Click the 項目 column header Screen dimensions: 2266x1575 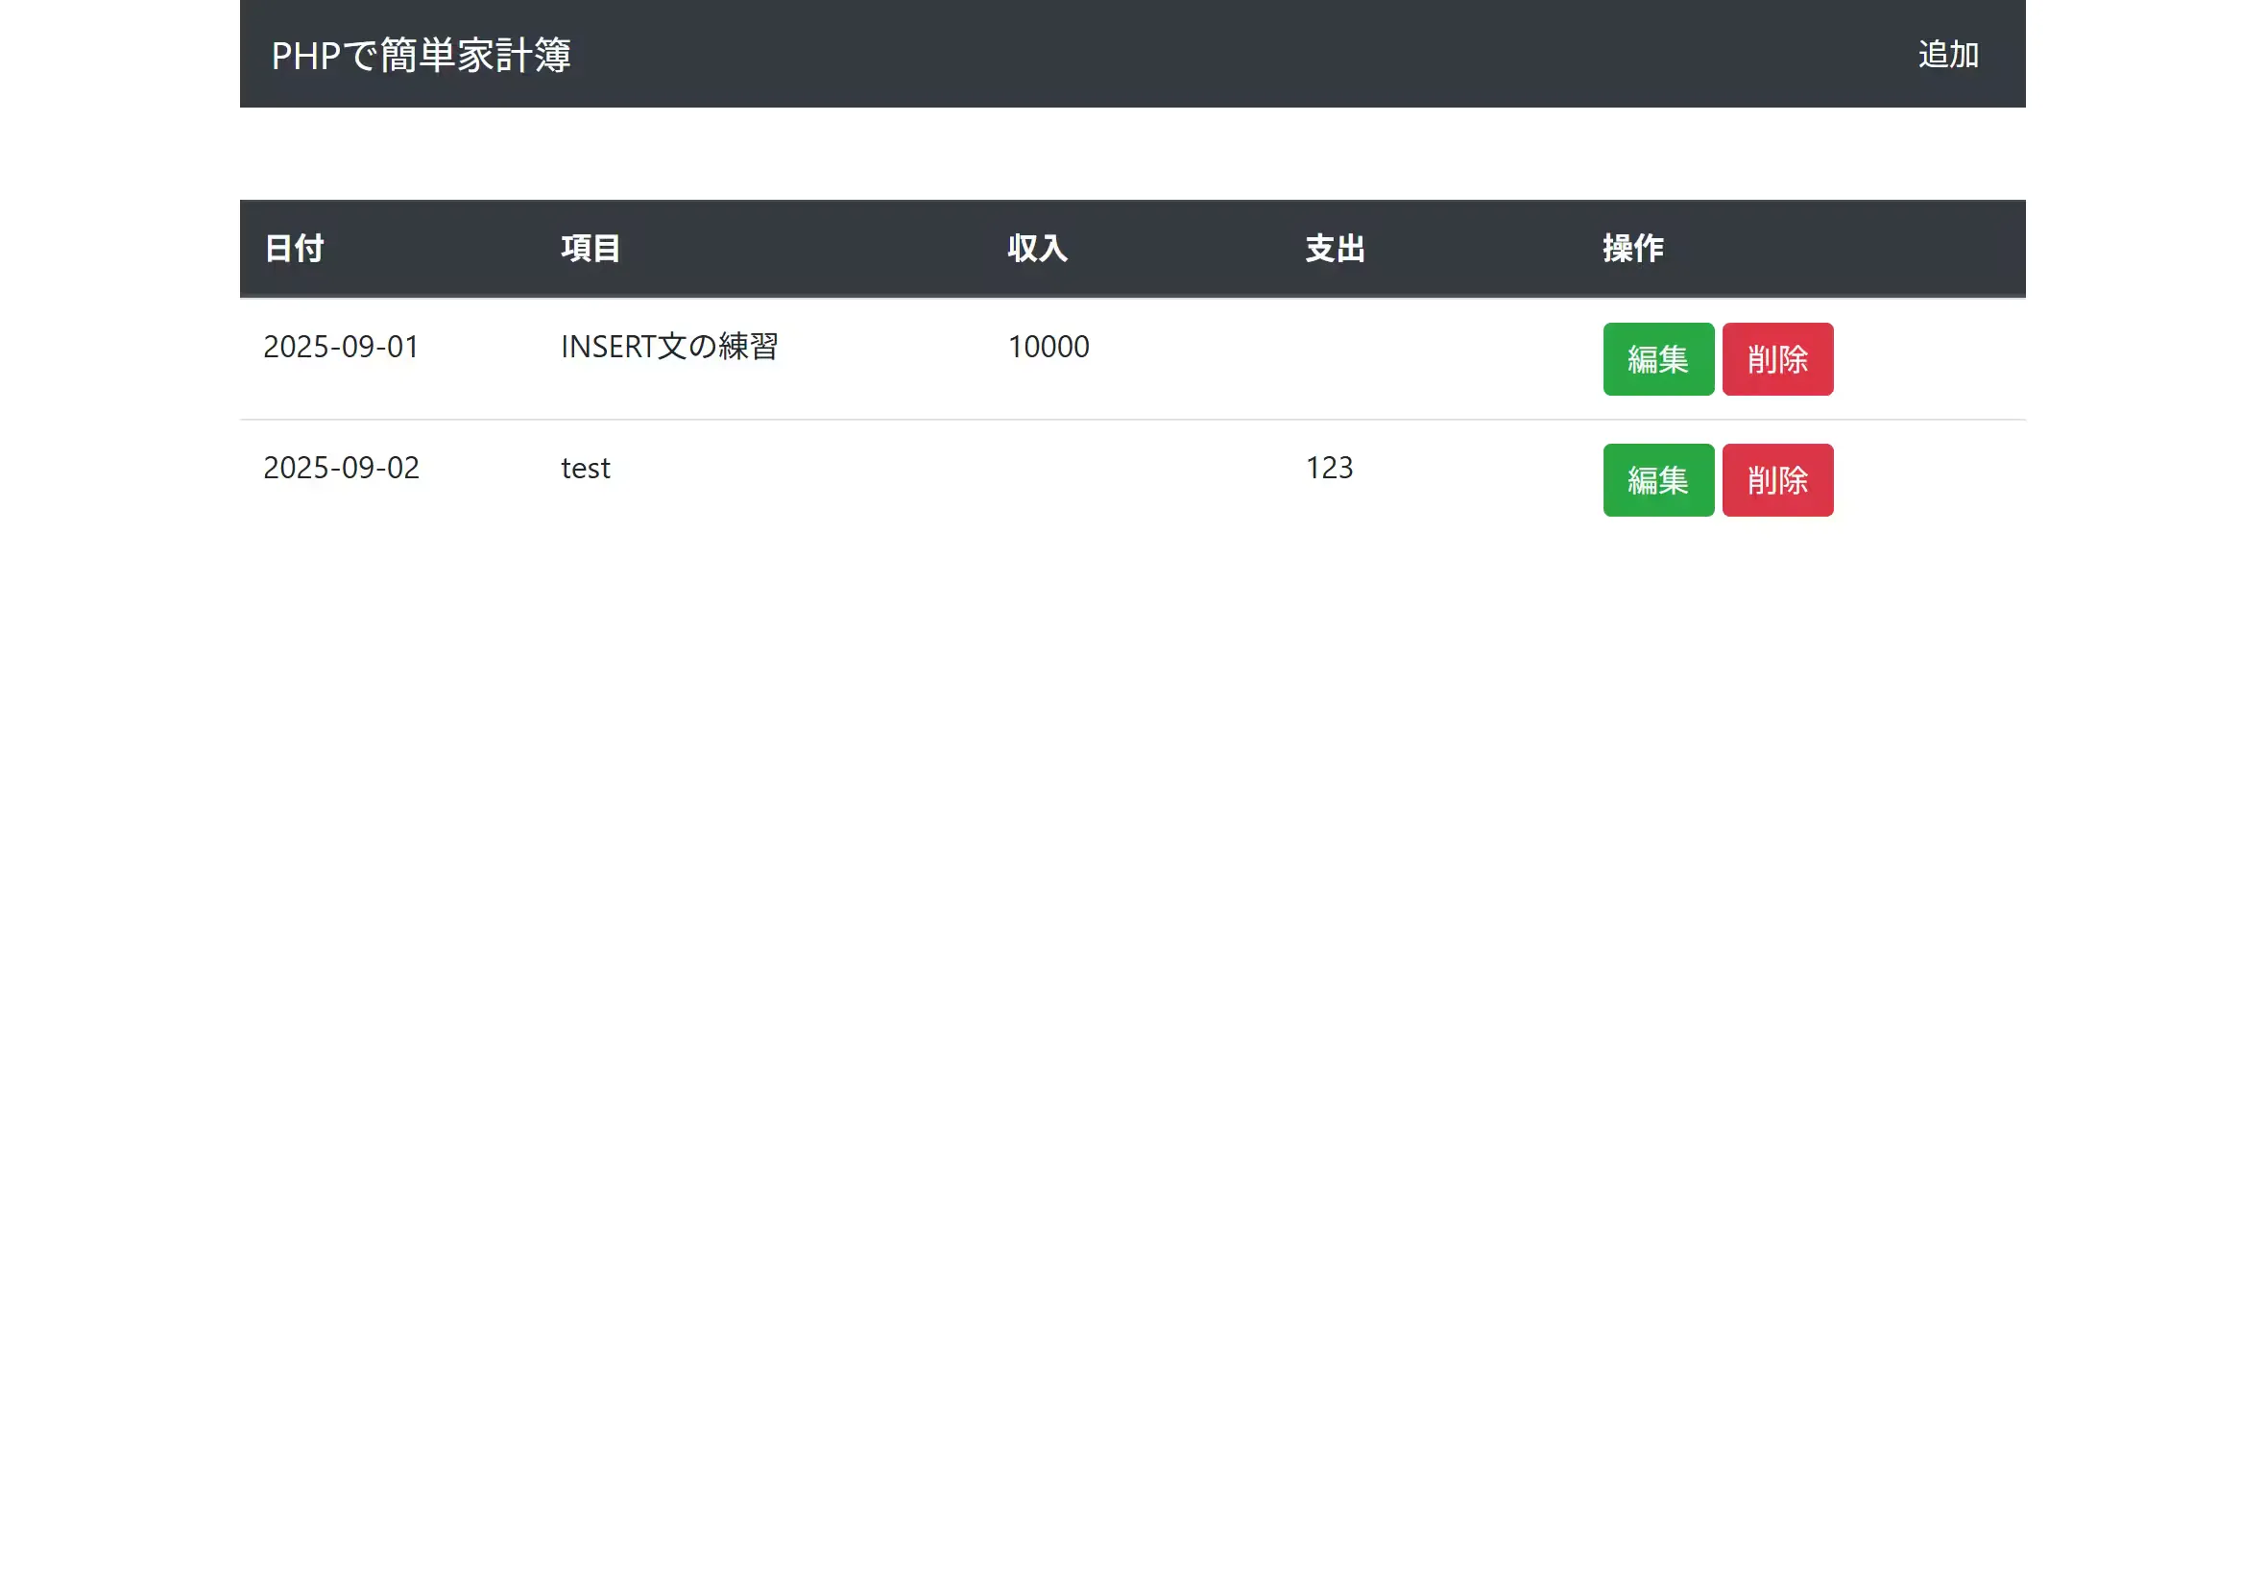[590, 249]
